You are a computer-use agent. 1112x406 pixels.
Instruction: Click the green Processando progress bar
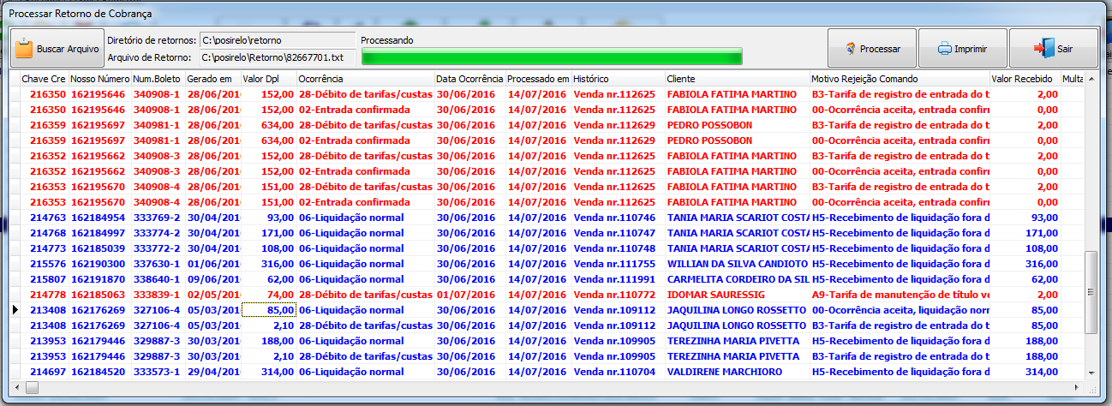(x=552, y=57)
